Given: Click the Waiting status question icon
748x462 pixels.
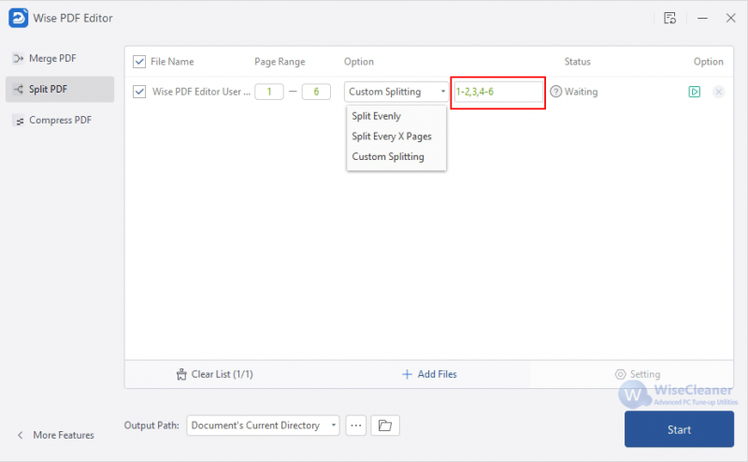Looking at the screenshot, I should coord(555,92).
